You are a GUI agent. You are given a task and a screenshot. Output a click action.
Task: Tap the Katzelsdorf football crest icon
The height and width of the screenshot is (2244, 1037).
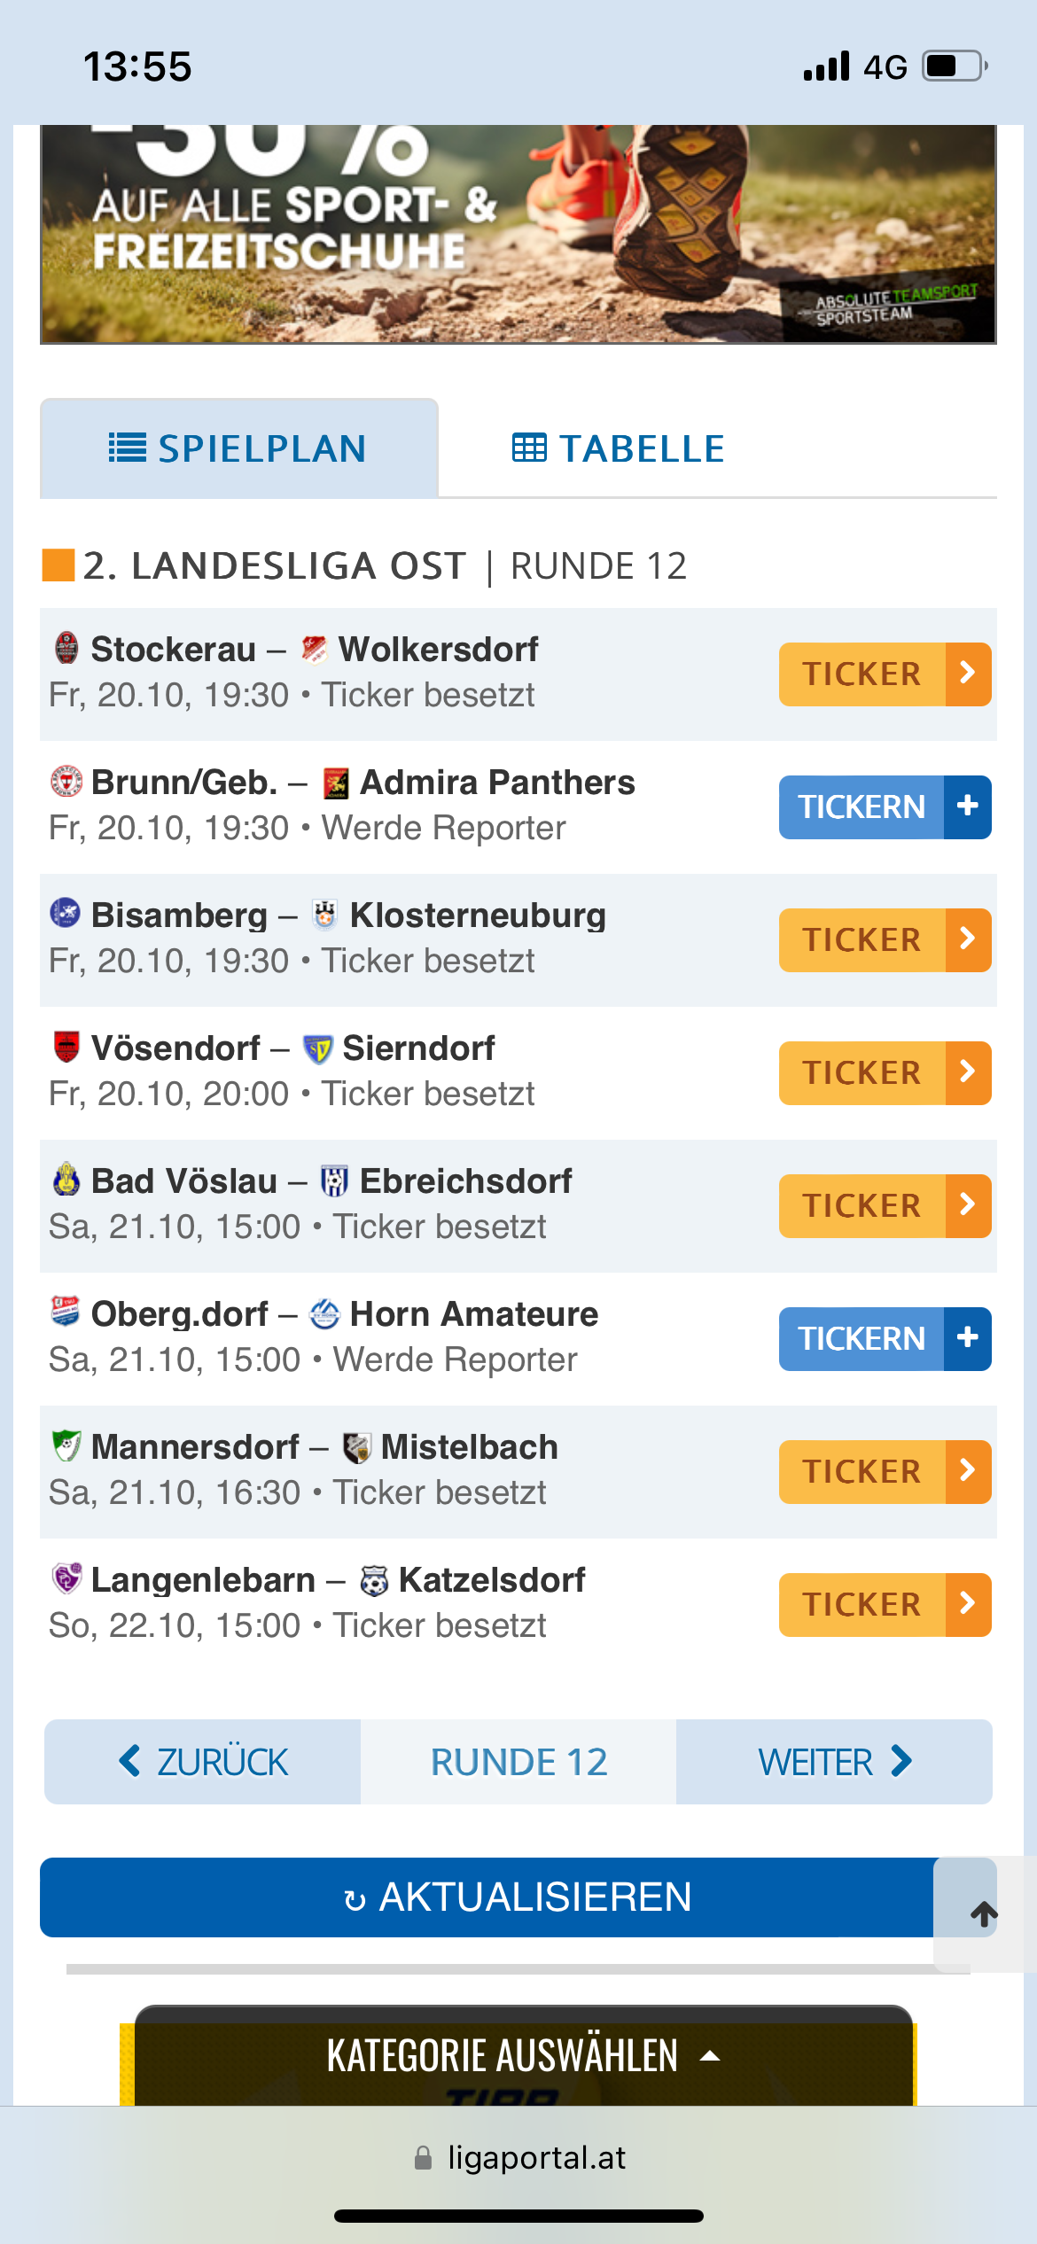click(x=374, y=1580)
